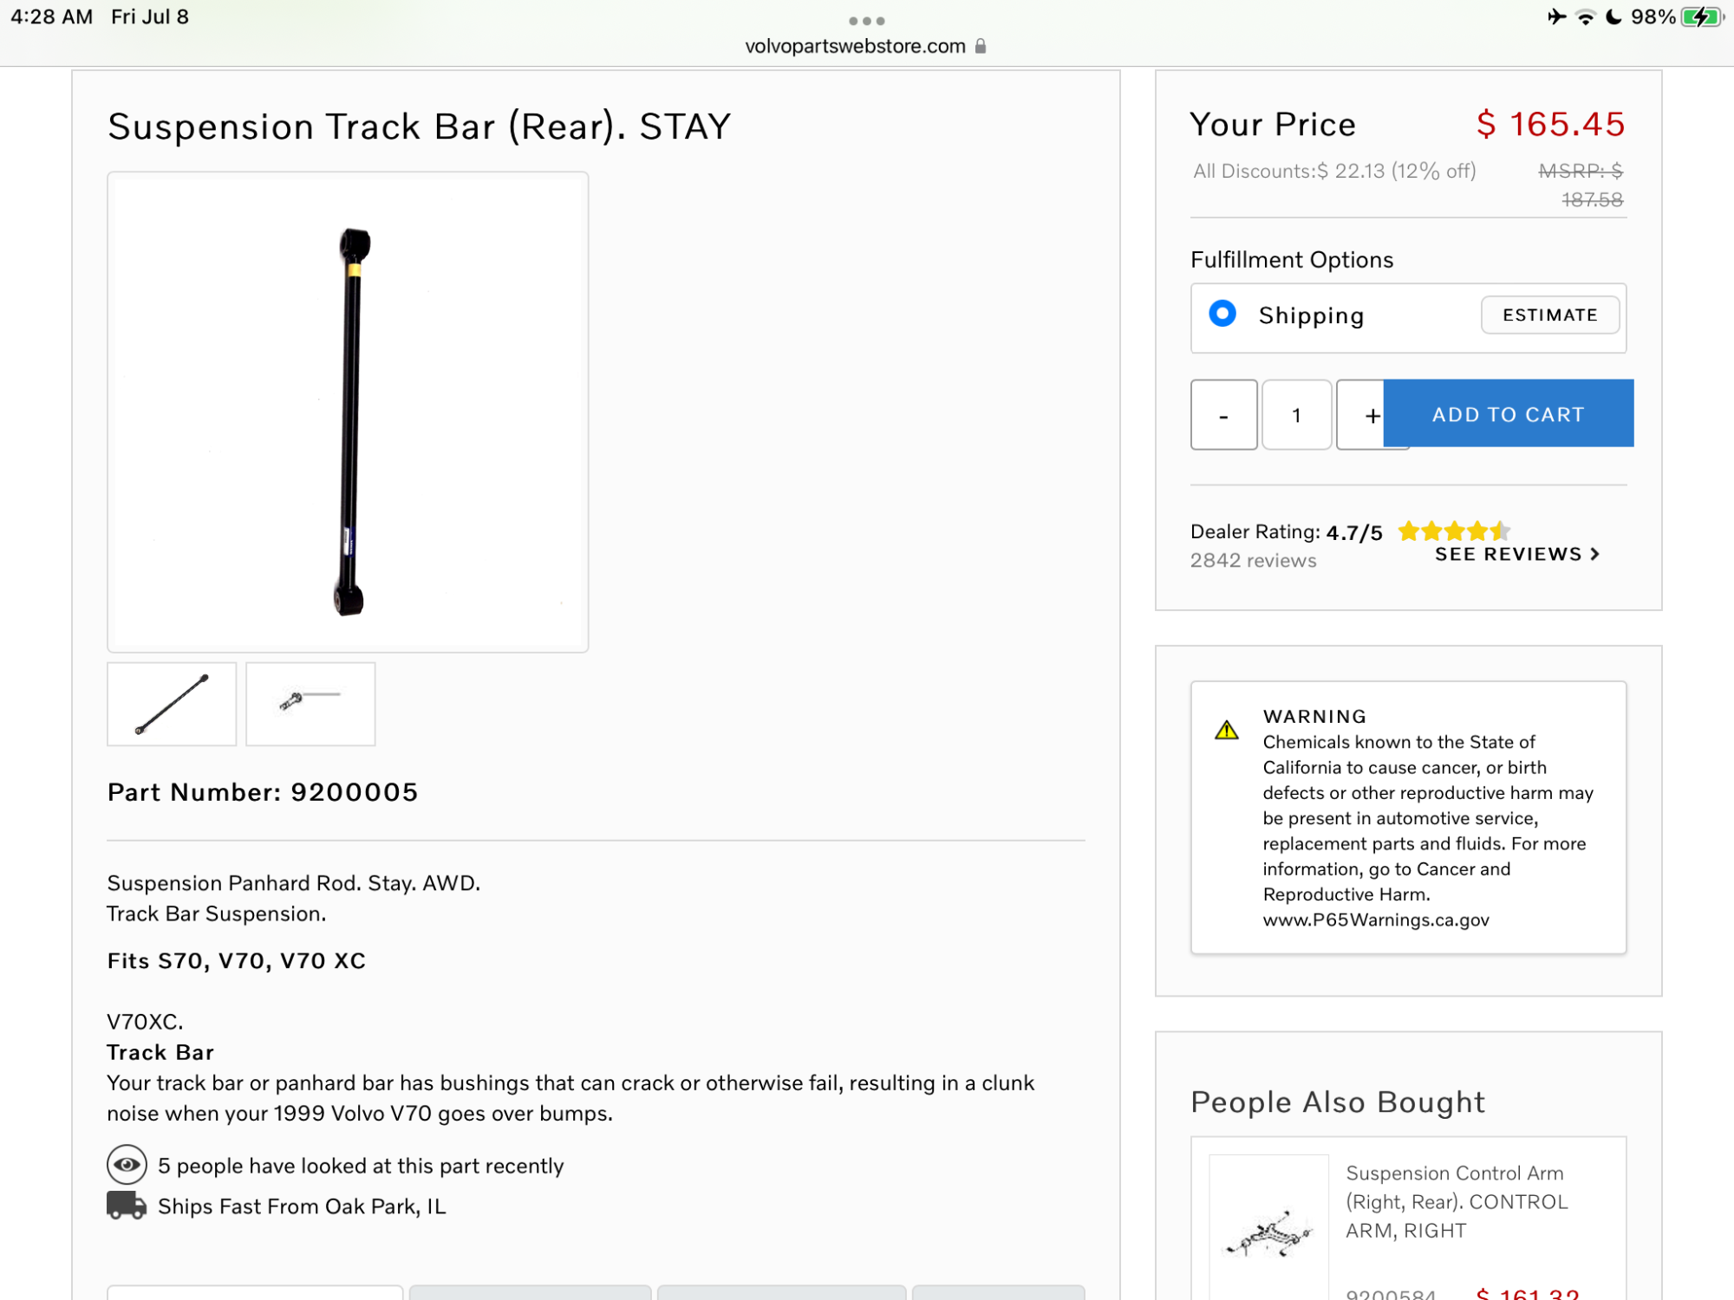Screen dimensions: 1734x1300
Task: Click the star rating icons beside Dealer Rating
Action: coord(1453,531)
